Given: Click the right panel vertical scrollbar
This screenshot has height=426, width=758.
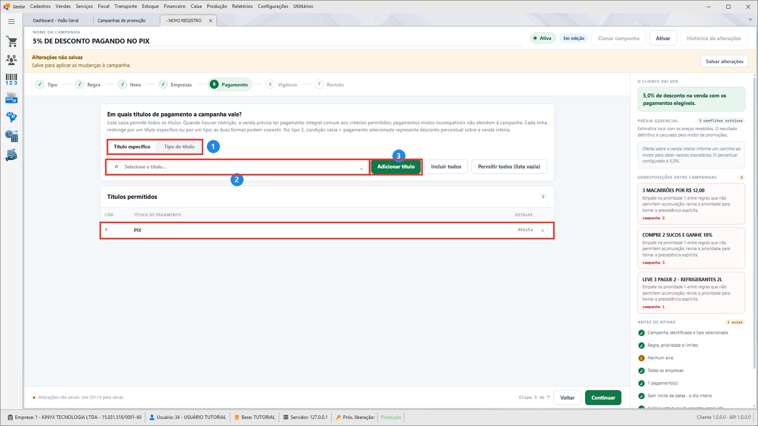Looking at the screenshot, I should tap(755, 222).
